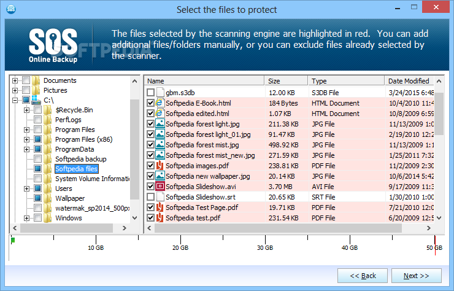Viewport: 454px width, 291px height.
Task: Click the $Recycle.Bin folder icon
Action: [47, 110]
